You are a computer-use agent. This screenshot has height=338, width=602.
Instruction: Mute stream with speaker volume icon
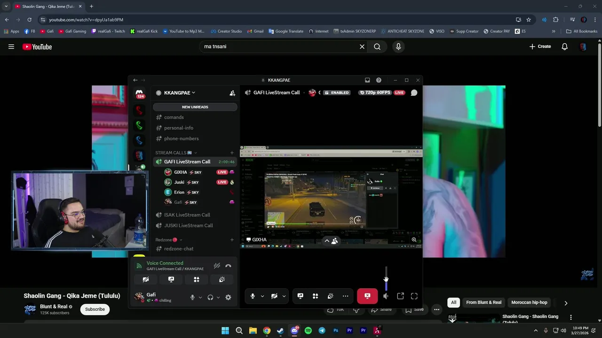click(x=386, y=296)
